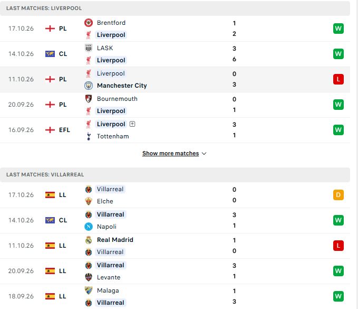Viewport: 358px width, 309px height.
Task: Click the Manchester City crest icon
Action: click(x=89, y=86)
